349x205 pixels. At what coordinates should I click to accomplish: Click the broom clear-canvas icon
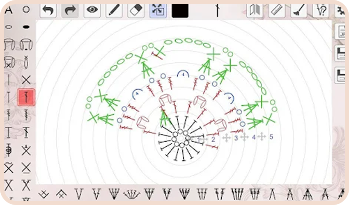click(x=298, y=10)
